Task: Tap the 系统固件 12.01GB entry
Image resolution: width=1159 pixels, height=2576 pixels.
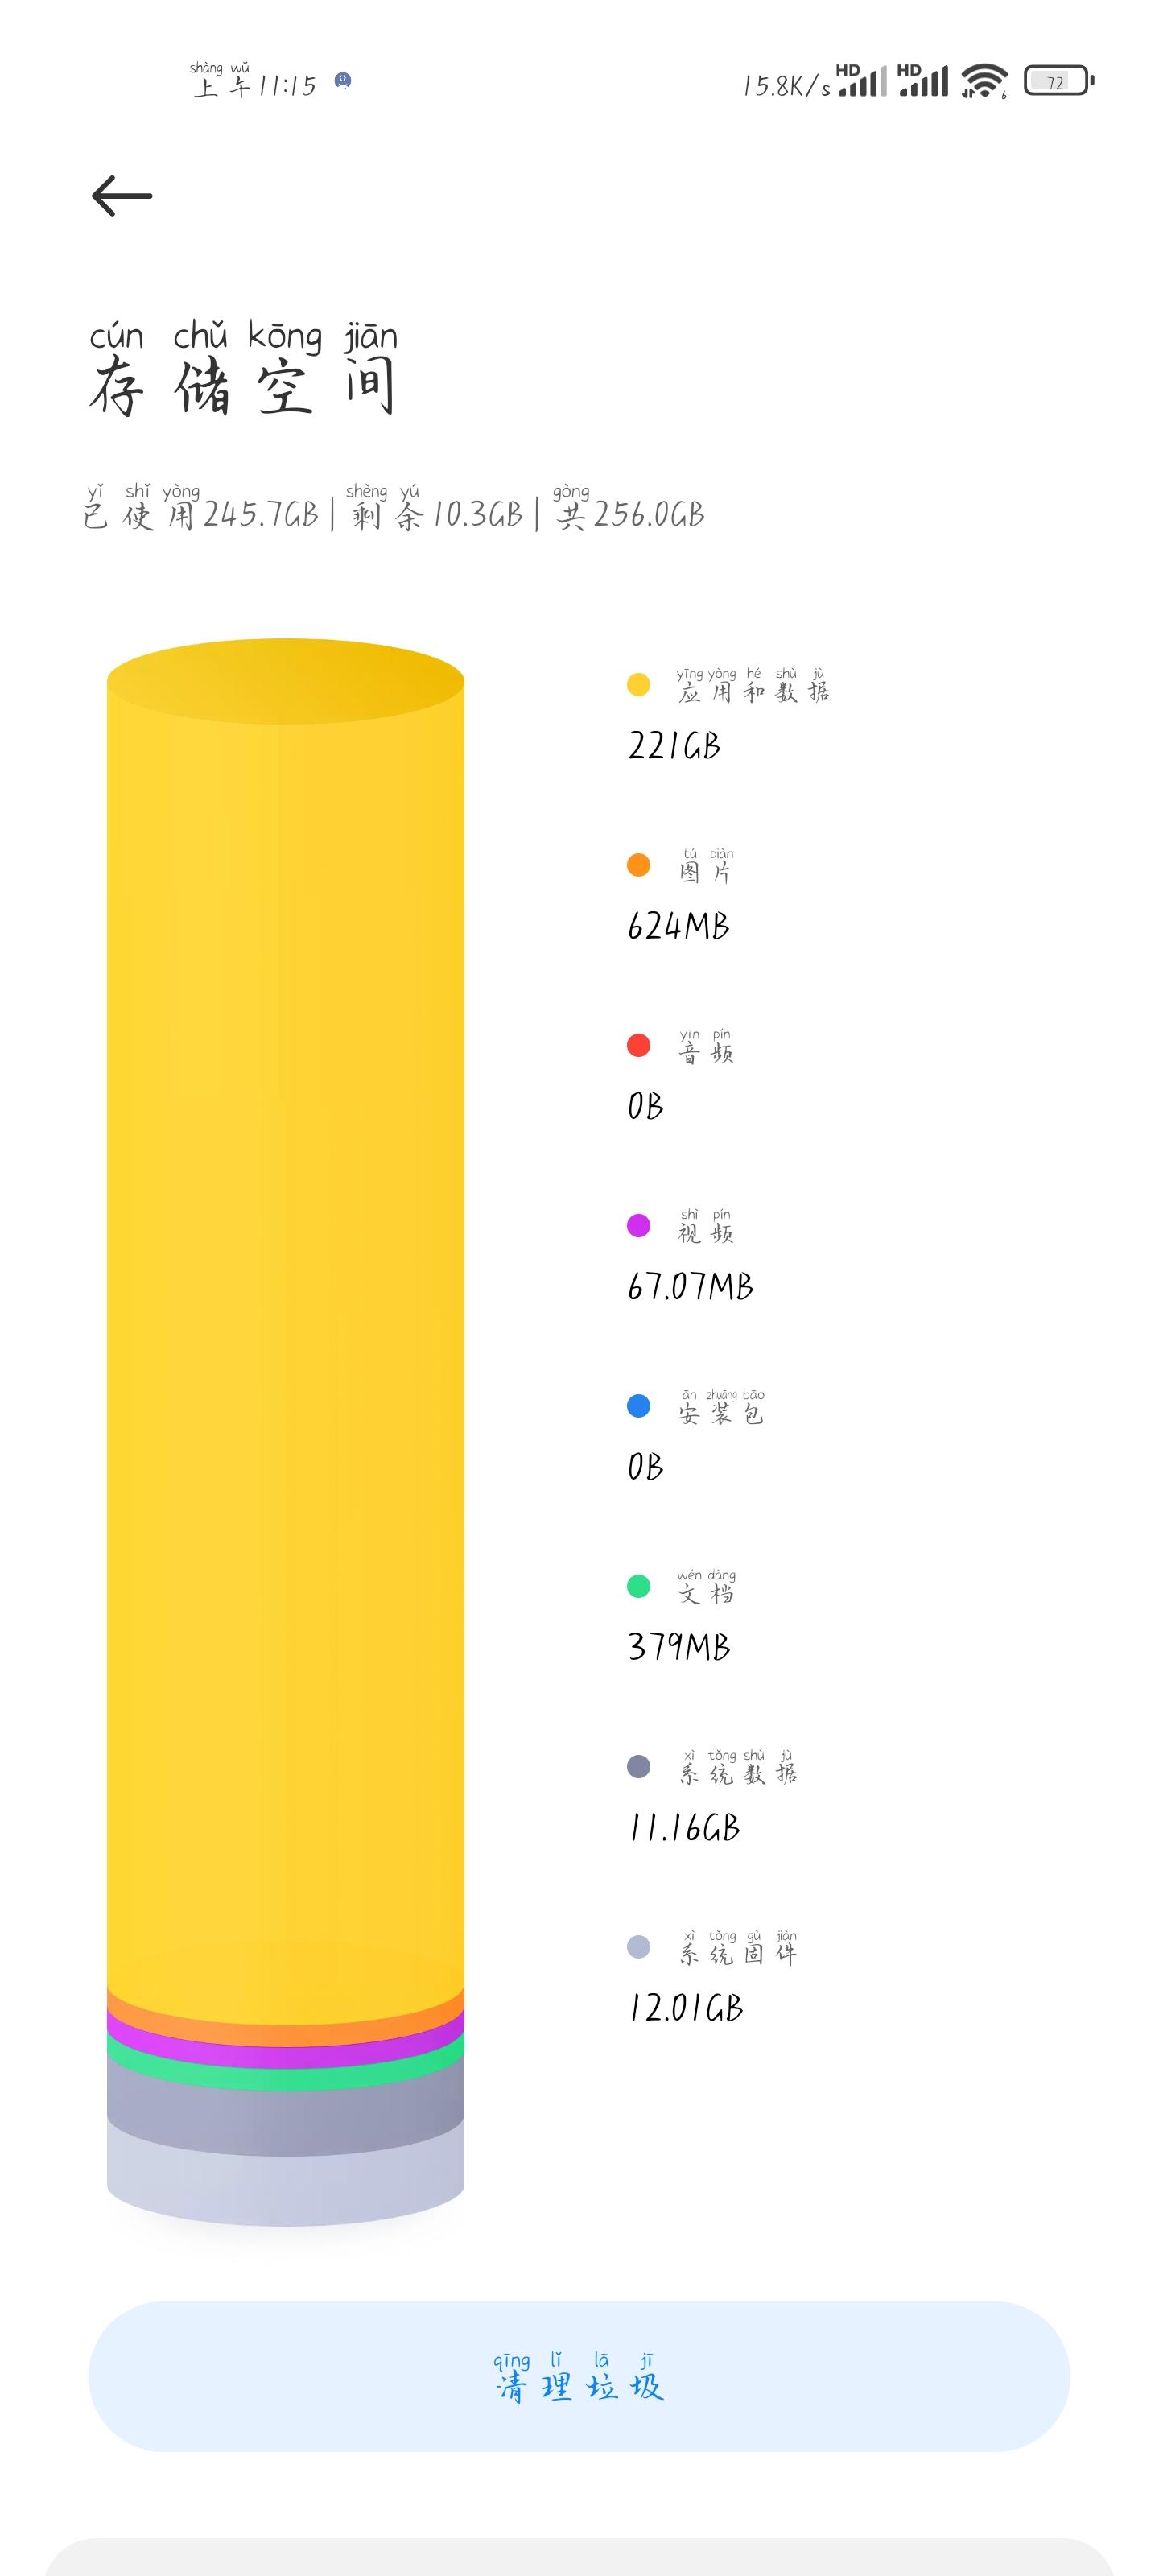Action: pos(712,1978)
